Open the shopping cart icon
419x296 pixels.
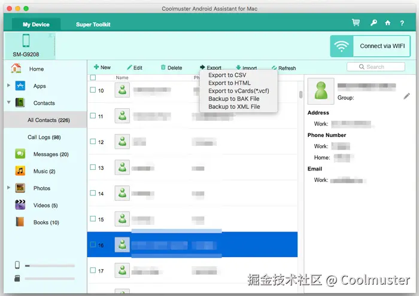(x=356, y=22)
